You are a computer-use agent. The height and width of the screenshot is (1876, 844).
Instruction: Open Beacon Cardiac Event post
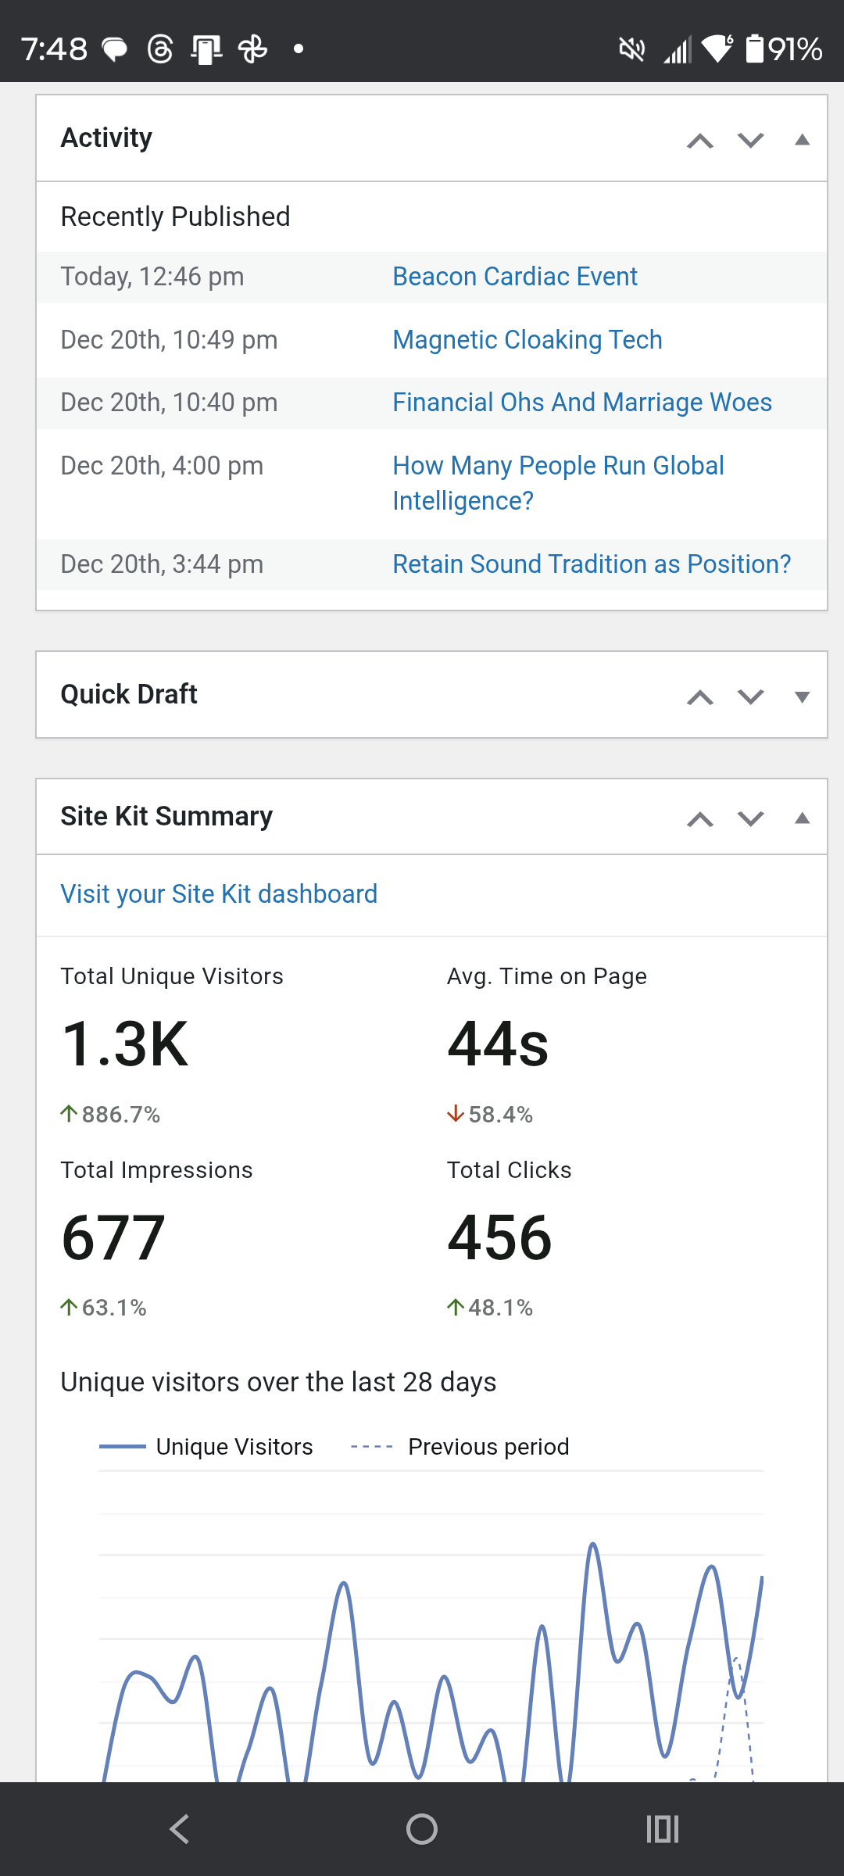pos(514,277)
